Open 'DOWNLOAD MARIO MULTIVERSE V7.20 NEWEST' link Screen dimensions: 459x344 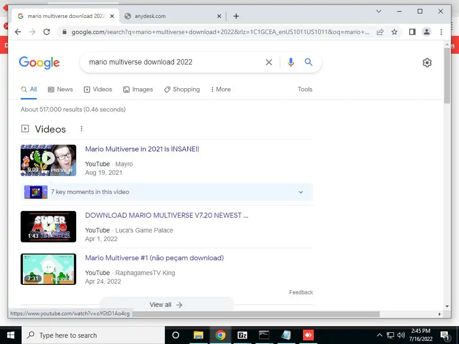pos(167,215)
